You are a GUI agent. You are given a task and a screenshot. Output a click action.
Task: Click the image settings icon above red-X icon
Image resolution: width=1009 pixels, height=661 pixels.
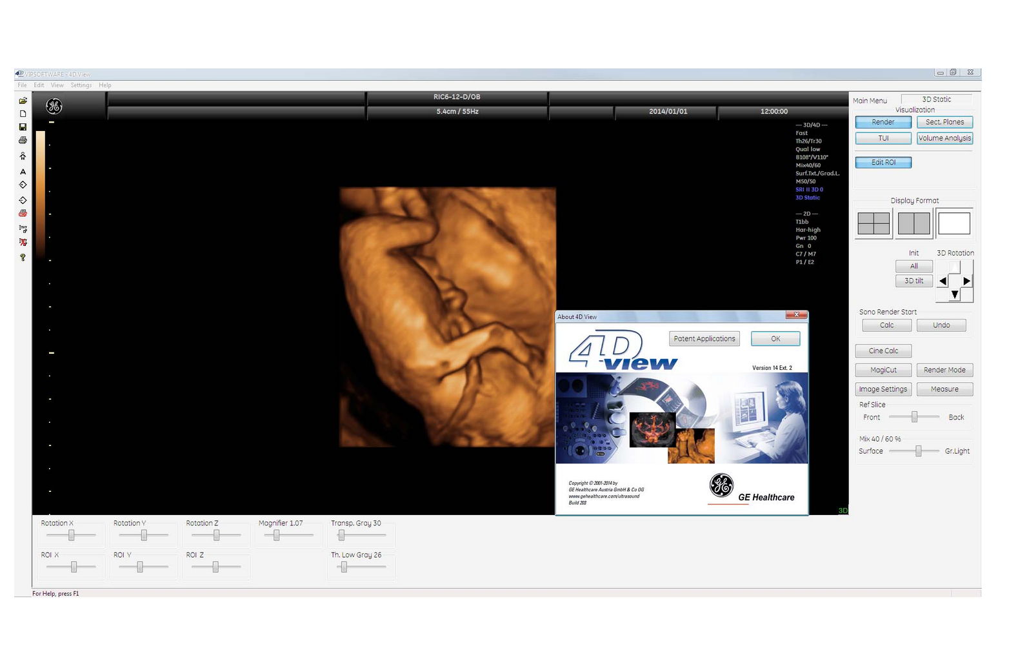click(x=23, y=228)
